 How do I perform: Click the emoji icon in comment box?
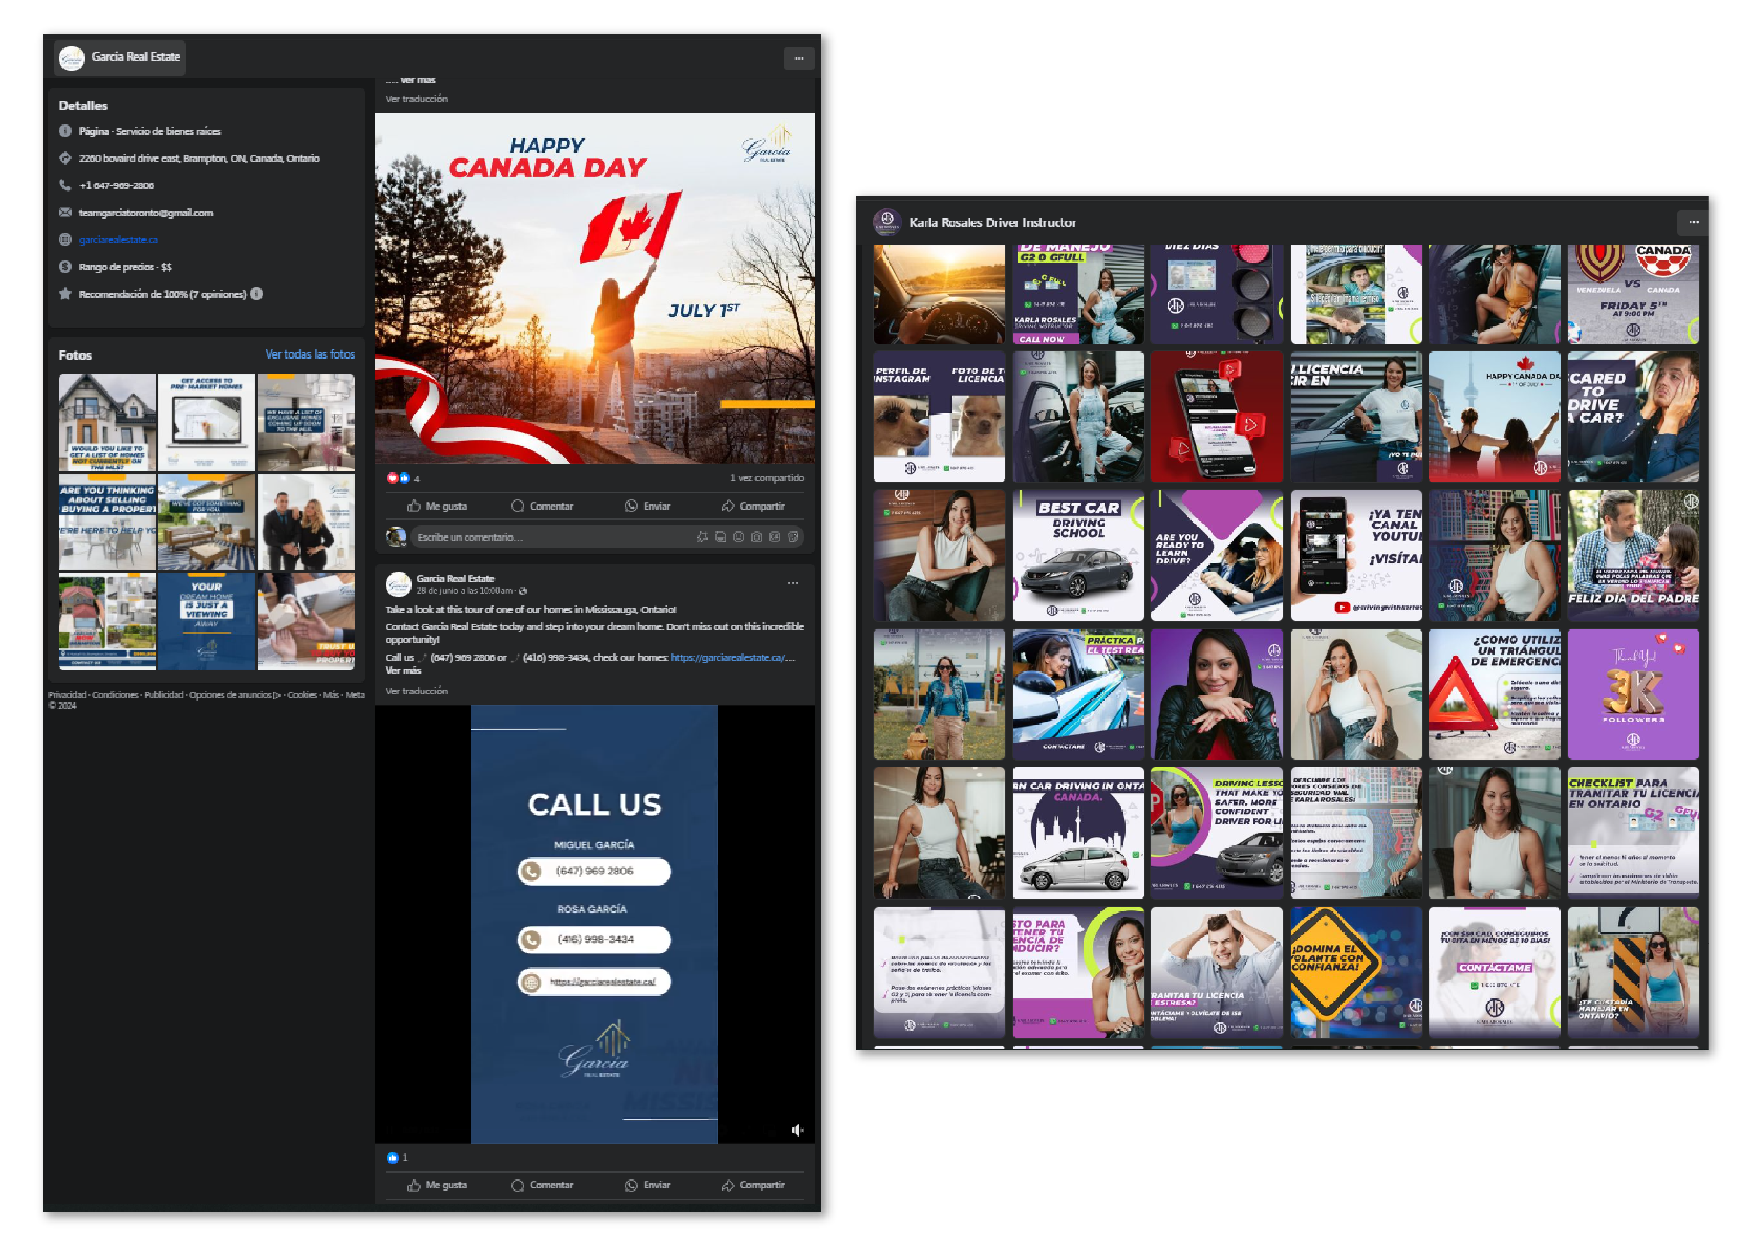[x=739, y=537]
